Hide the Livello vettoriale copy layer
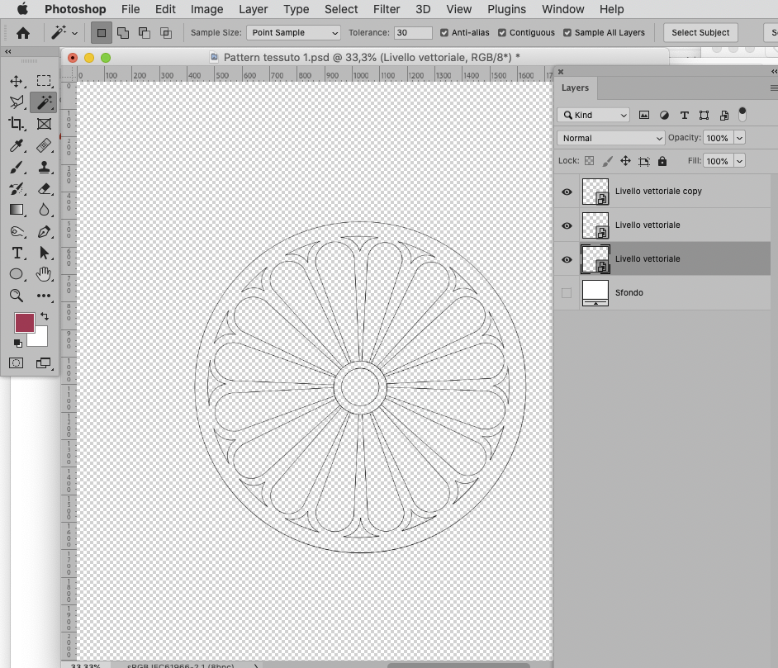 [567, 192]
